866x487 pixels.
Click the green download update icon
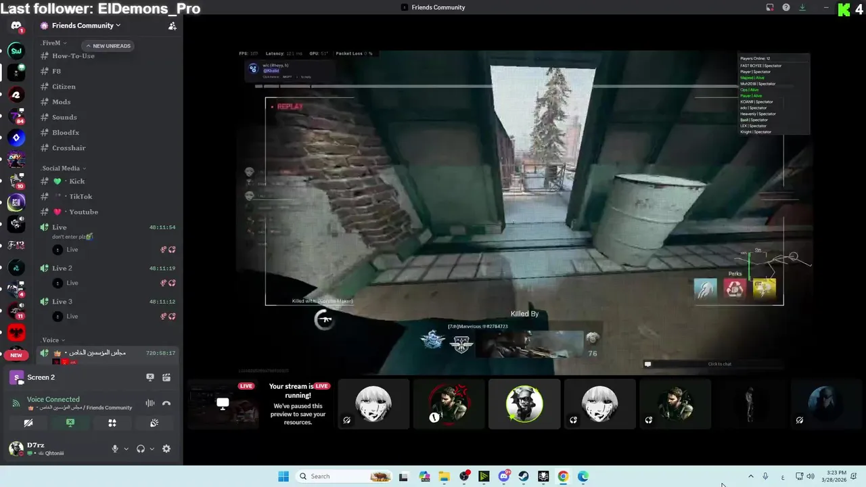coord(802,7)
